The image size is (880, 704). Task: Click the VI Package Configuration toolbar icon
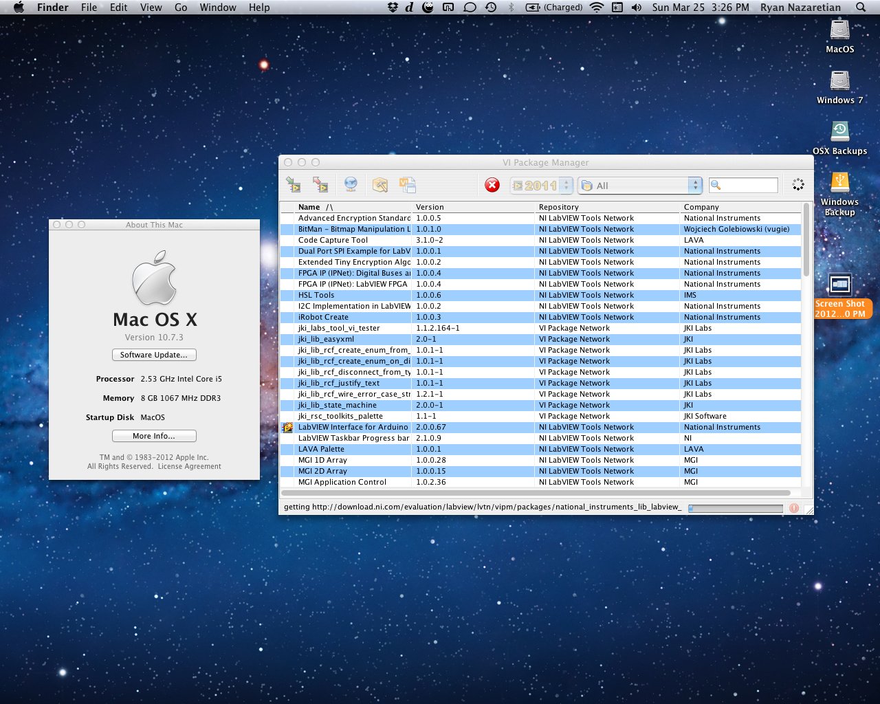point(408,184)
